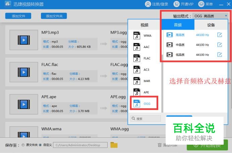
Task: Switch to the 音频 tab
Action: (x=178, y=25)
